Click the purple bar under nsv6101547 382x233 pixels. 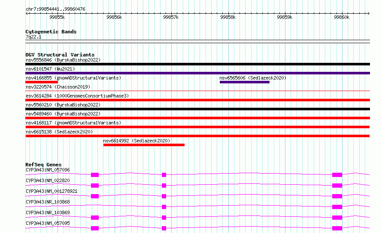[197, 73]
